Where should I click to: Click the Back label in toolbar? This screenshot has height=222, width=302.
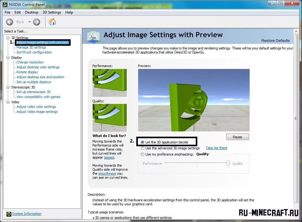point(20,22)
